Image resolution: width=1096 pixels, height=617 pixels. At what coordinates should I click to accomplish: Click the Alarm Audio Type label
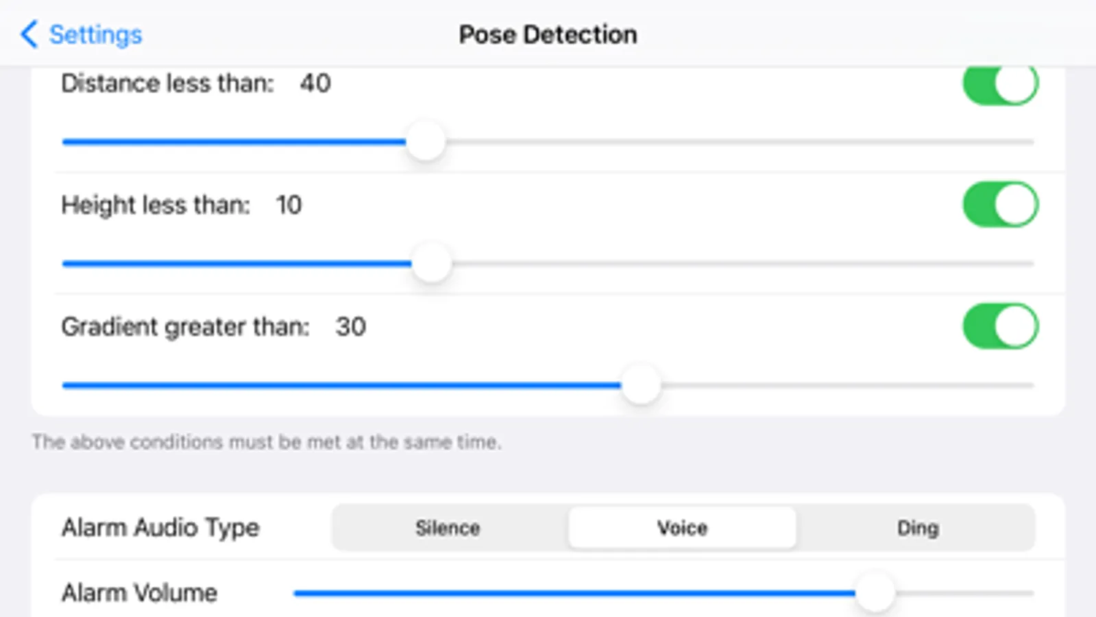(x=160, y=528)
